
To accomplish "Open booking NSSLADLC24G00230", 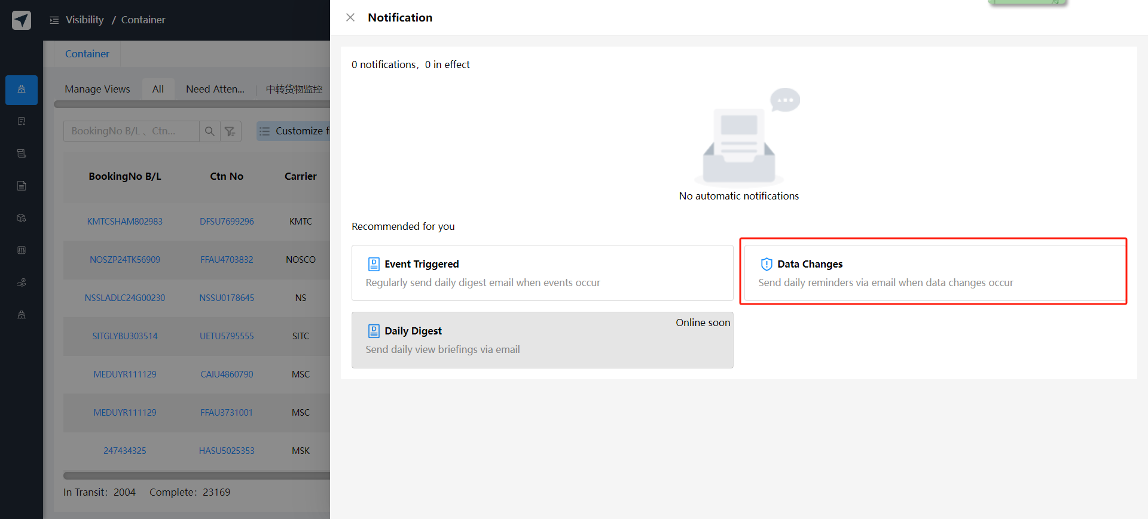I will point(125,298).
